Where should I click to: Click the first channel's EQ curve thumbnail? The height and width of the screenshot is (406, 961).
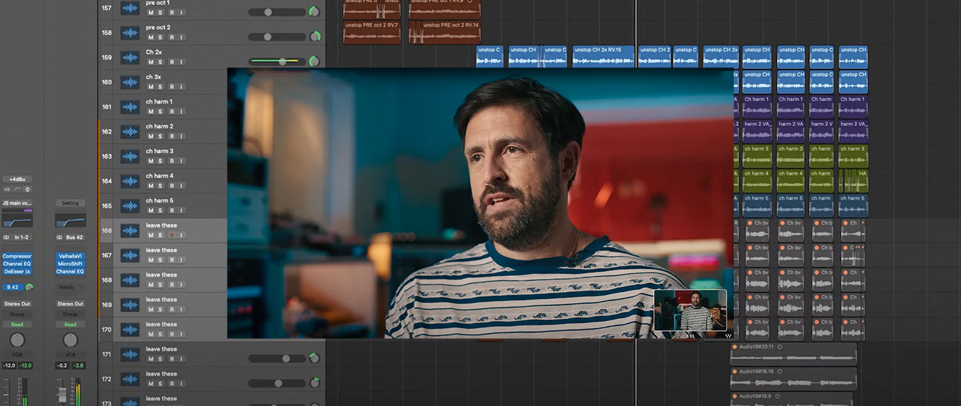coord(17,220)
